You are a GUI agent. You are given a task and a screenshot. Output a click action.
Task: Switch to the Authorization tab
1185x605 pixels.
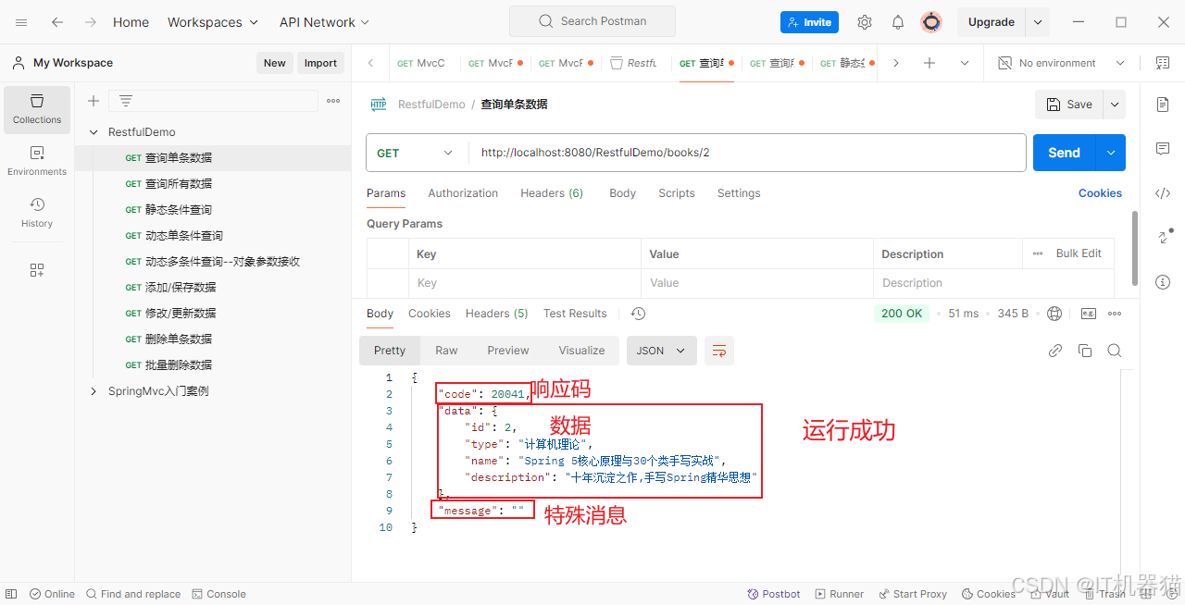[x=463, y=193]
